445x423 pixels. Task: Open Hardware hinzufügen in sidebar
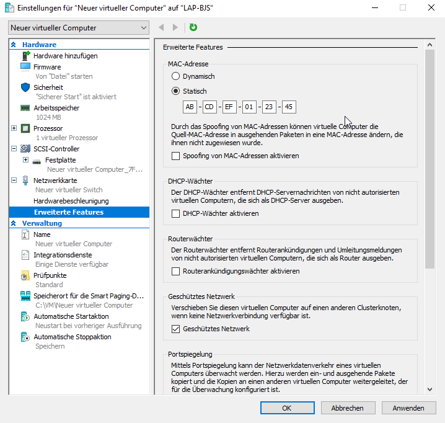click(x=65, y=56)
